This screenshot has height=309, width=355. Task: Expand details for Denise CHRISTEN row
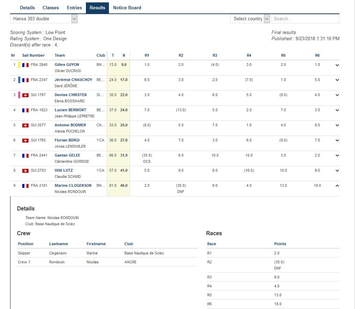pyautogui.click(x=337, y=95)
